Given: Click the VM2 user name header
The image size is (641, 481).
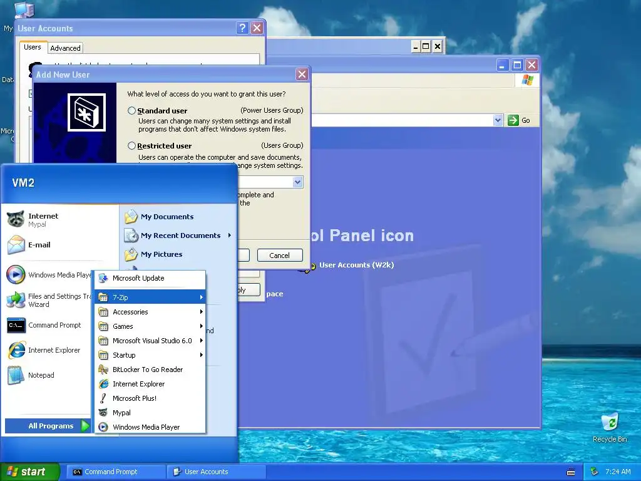Looking at the screenshot, I should [23, 182].
